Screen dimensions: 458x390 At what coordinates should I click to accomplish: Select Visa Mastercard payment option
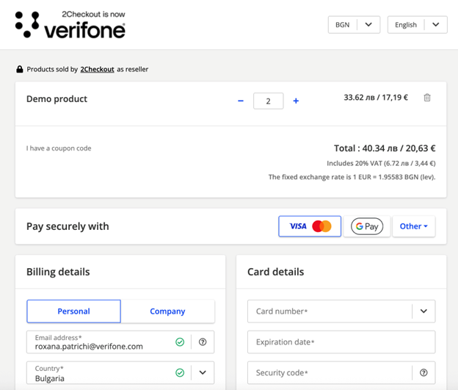tap(310, 226)
